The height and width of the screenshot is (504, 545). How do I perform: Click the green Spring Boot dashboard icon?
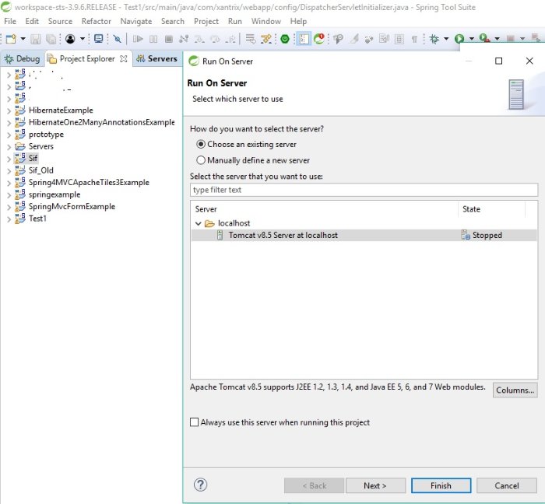285,39
